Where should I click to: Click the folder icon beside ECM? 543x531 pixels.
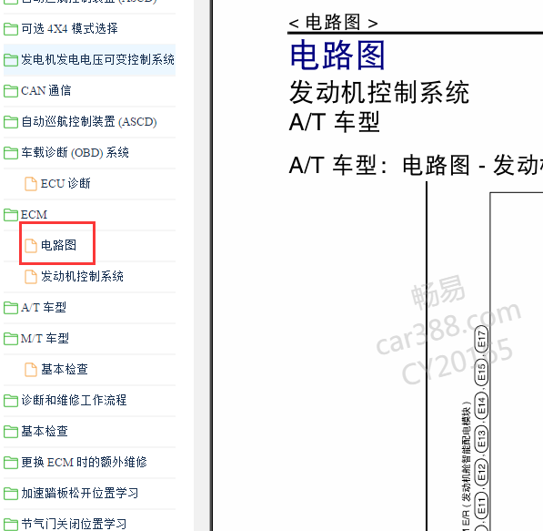(11, 215)
